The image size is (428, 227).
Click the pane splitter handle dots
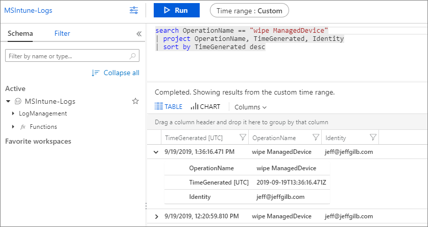click(146, 206)
